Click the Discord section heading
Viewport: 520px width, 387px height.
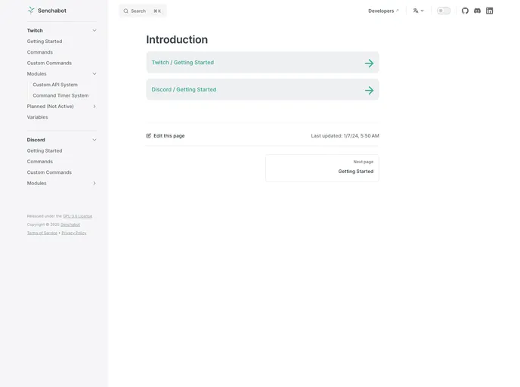point(36,140)
